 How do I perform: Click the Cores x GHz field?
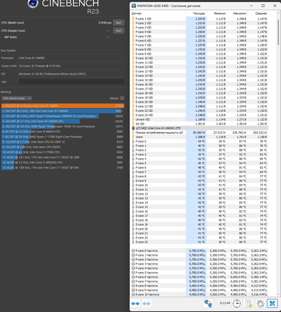[71, 66]
